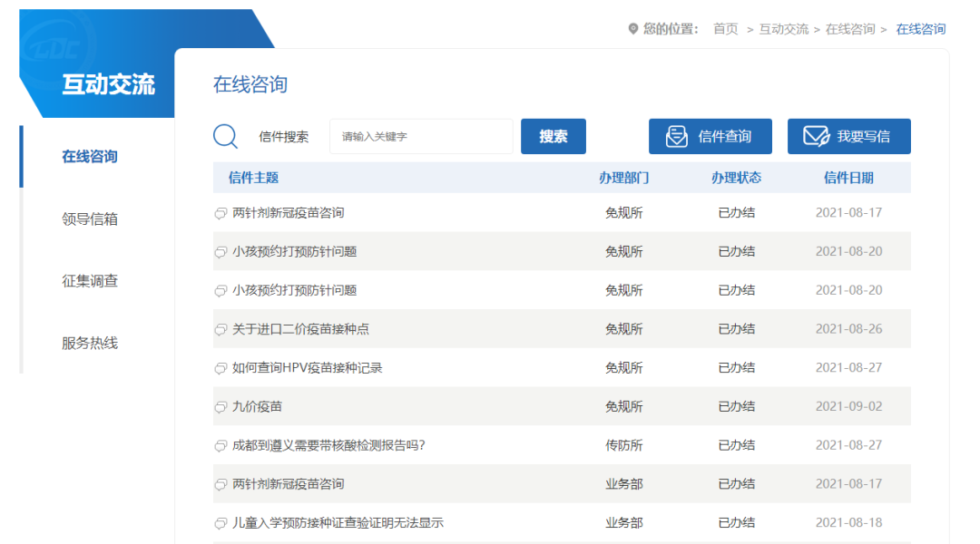Click message icon beside 成都到遵义需要带核酸检测报告吗
Viewport: 980px width, 544px height.
point(220,446)
